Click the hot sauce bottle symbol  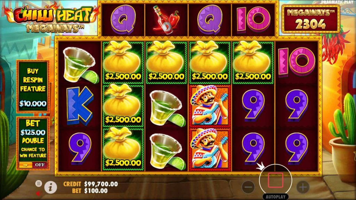click(166, 20)
